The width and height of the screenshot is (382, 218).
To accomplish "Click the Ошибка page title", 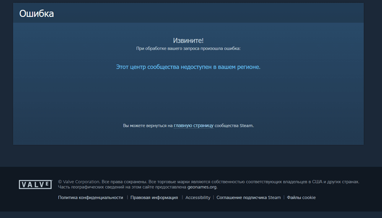I will coord(36,14).
